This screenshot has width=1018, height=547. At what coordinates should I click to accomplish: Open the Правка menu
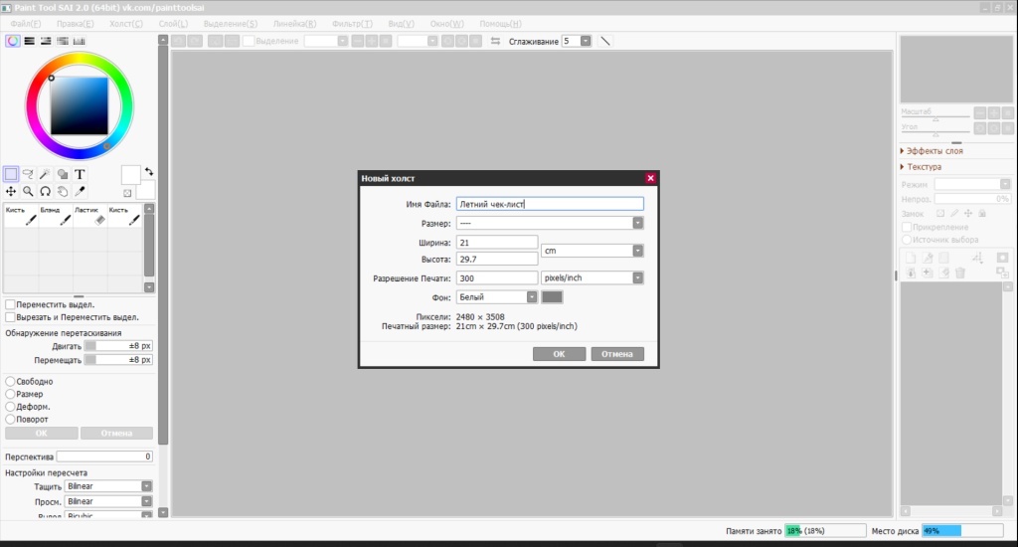point(75,24)
